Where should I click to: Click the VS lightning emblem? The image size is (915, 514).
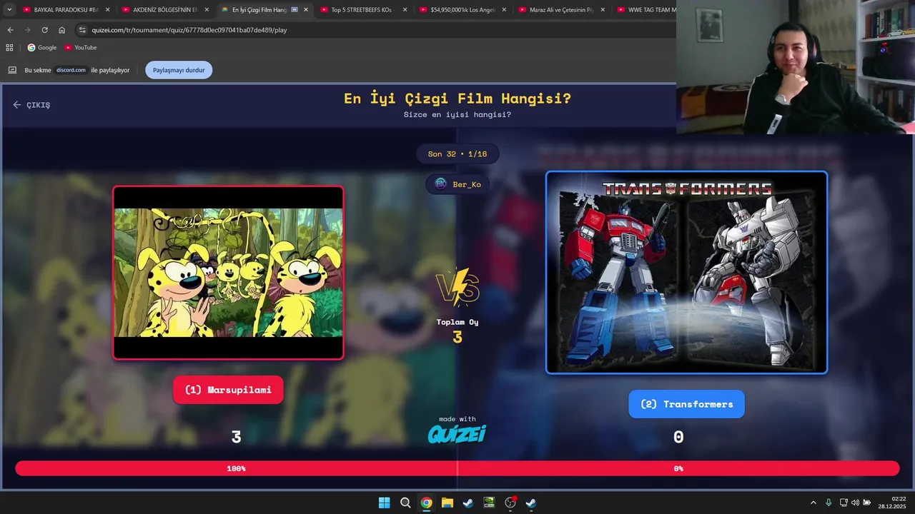click(x=457, y=287)
